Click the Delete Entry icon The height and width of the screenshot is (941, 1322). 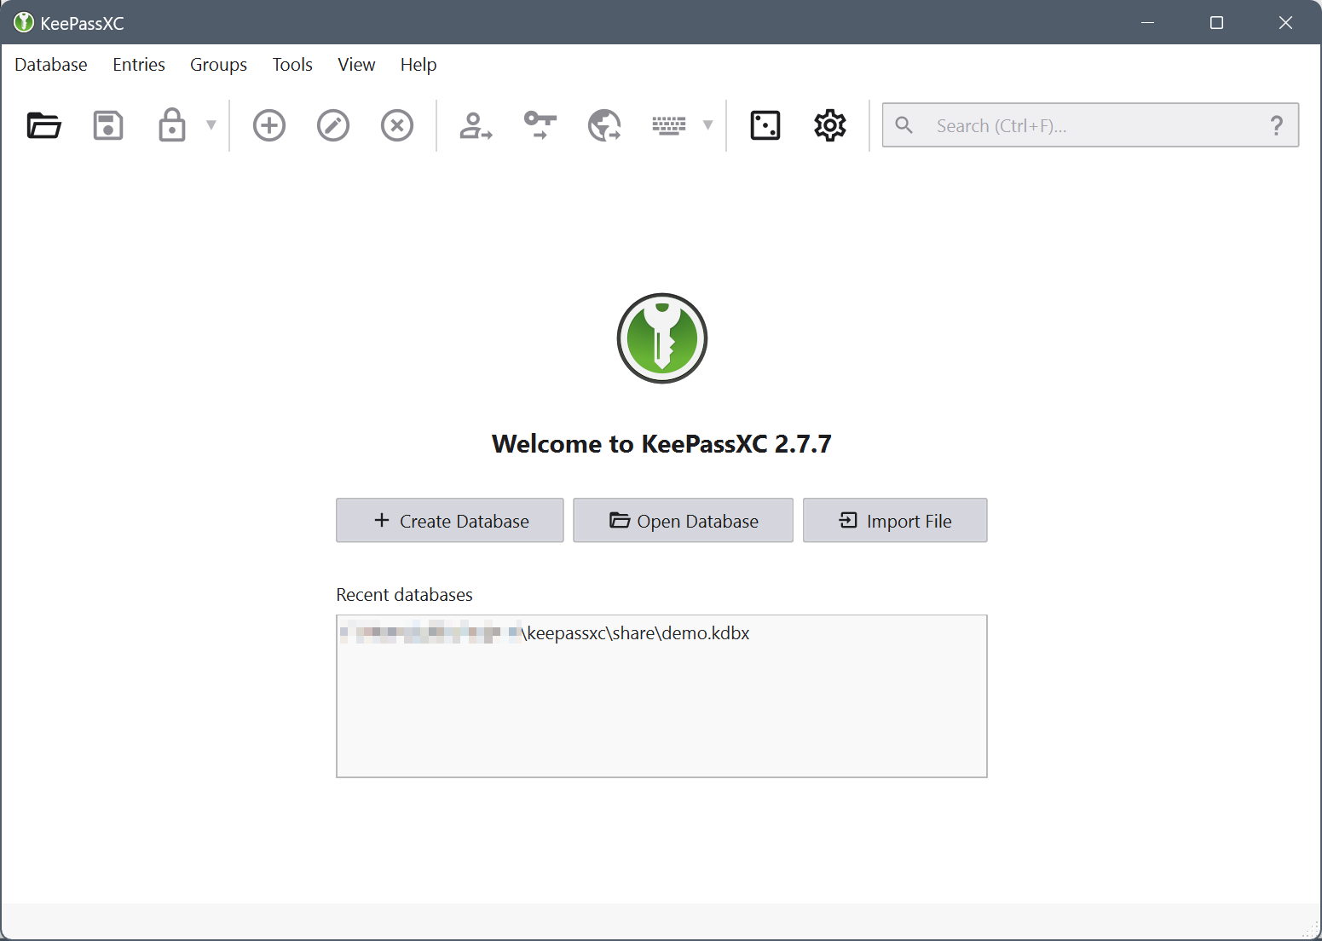(x=396, y=125)
